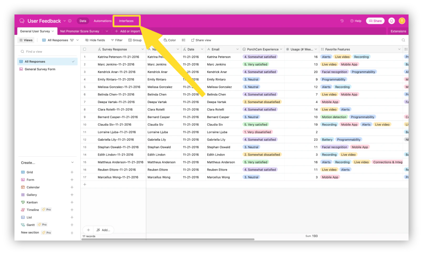Open the Net Promoter Score Survey table
Image resolution: width=423 pixels, height=255 pixels.
pos(80,31)
